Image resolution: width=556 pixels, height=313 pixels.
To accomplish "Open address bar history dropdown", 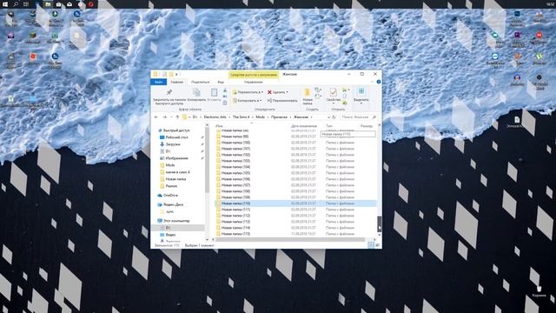I will pyautogui.click(x=328, y=117).
